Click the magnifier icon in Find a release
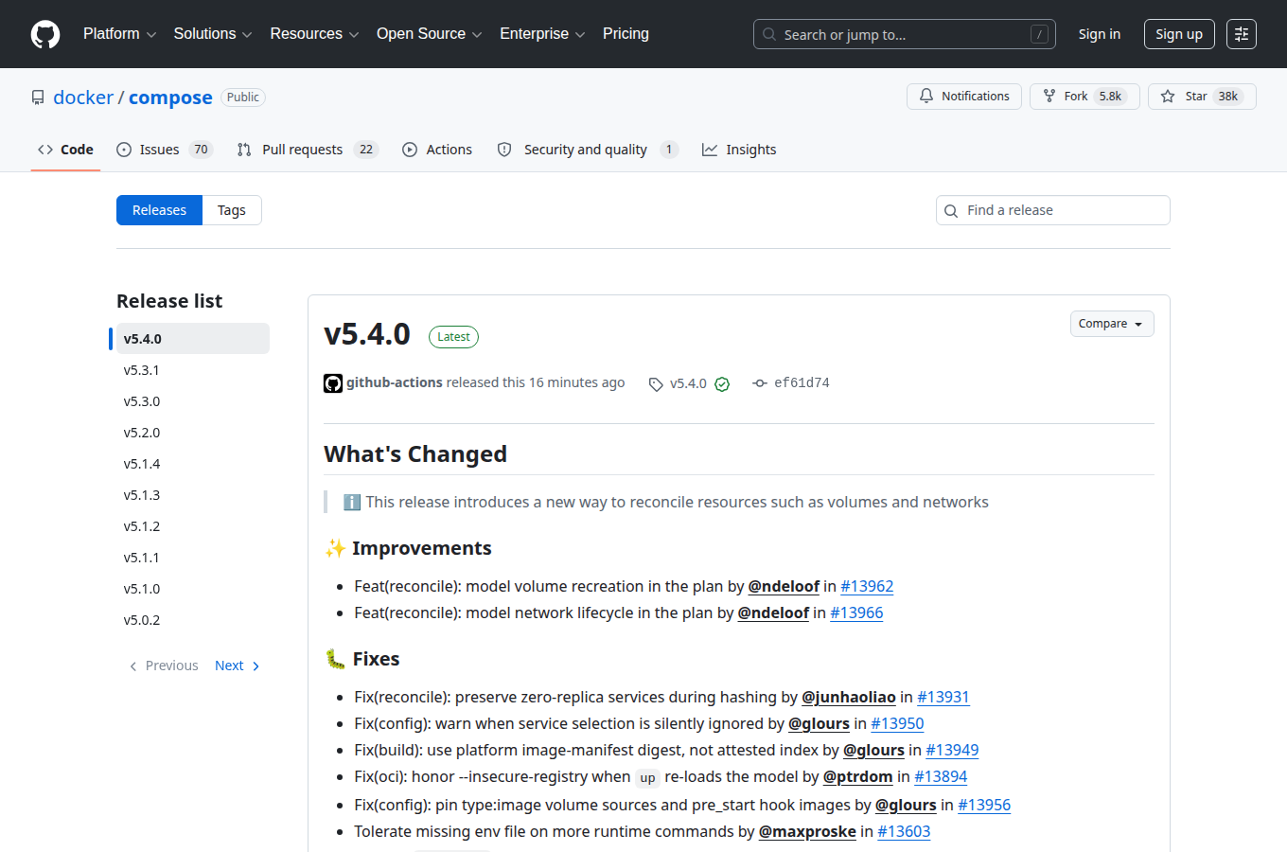This screenshot has width=1287, height=852. (x=951, y=211)
